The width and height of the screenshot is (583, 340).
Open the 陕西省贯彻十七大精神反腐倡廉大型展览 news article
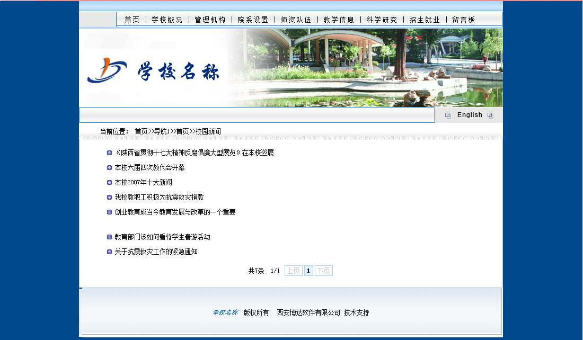tap(194, 153)
